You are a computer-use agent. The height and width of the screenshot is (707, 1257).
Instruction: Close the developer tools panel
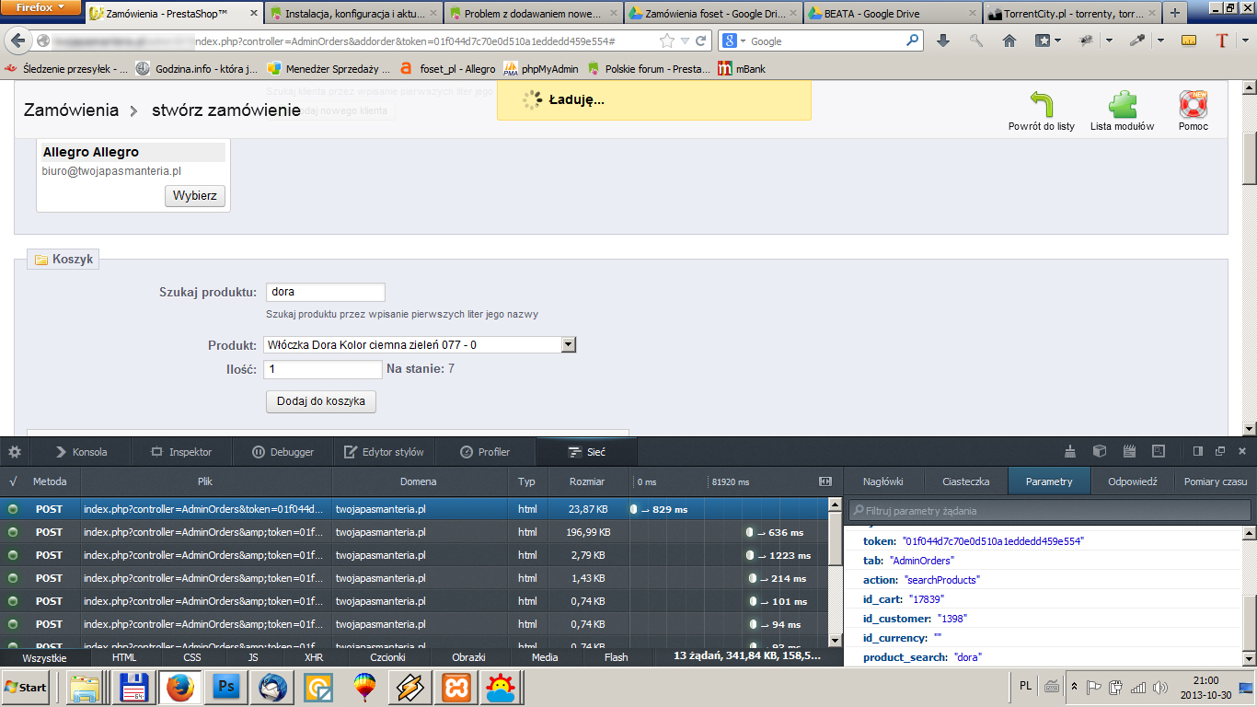pos(1242,451)
